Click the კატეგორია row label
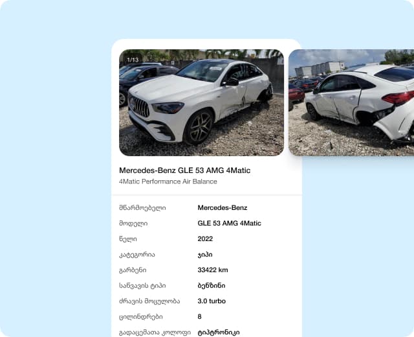The image size is (414, 337). [136, 255]
